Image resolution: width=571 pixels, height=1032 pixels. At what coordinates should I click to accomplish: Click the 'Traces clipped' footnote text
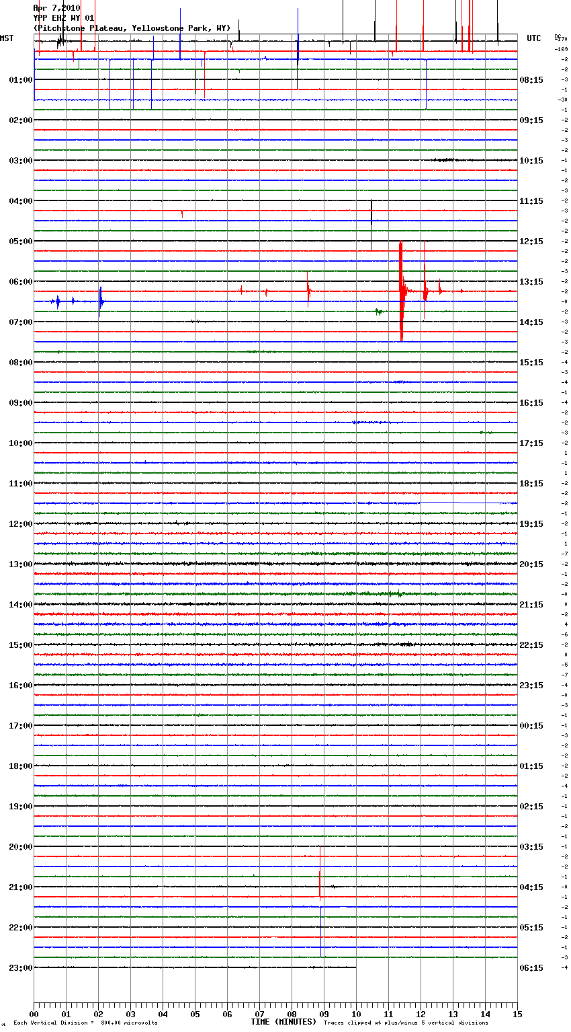point(406,1023)
